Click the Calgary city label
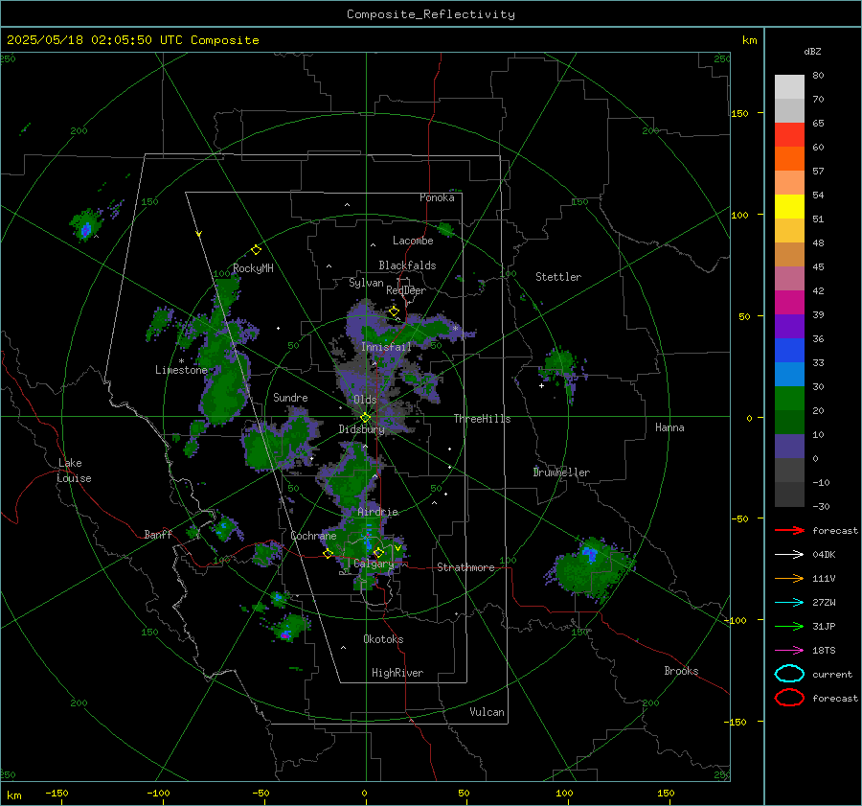This screenshot has height=806, width=862. 374,564
